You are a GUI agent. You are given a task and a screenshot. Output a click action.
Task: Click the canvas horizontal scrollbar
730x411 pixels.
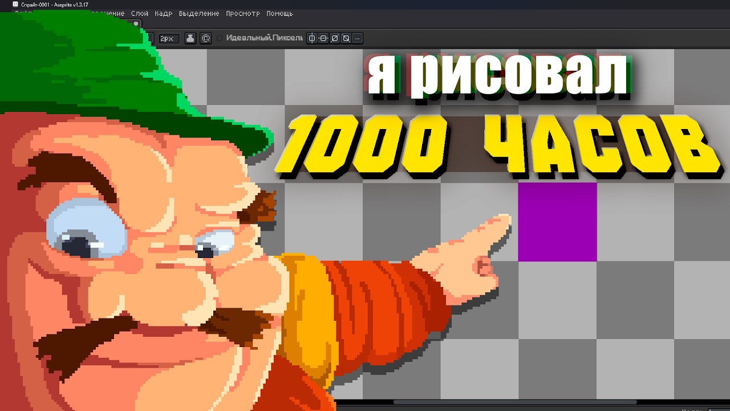click(x=514, y=402)
